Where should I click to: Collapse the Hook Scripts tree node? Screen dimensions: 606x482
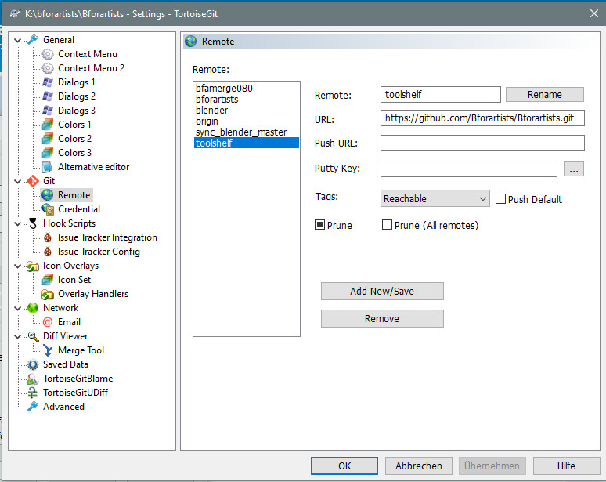click(x=18, y=223)
